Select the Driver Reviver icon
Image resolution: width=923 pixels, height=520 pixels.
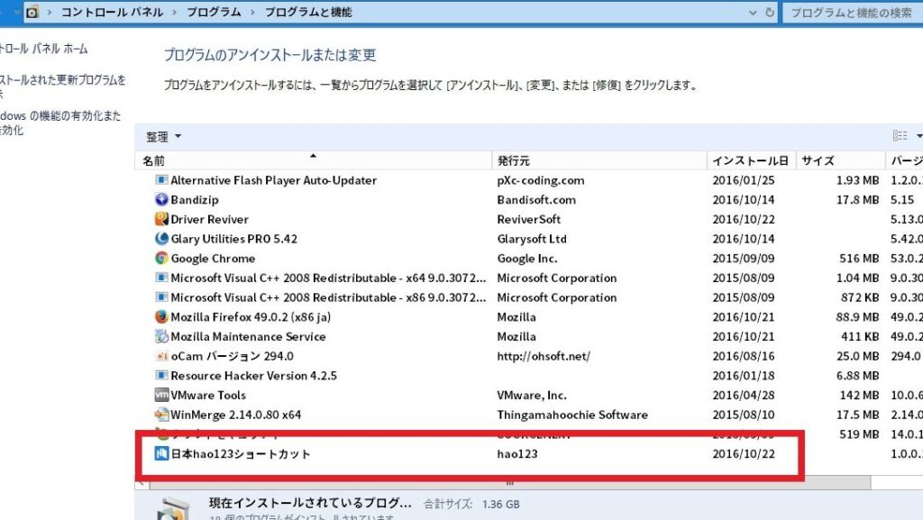162,219
